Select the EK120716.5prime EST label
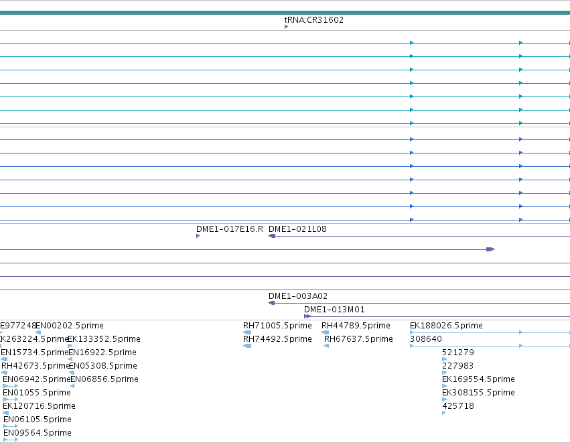This screenshot has width=570, height=443. 39,406
